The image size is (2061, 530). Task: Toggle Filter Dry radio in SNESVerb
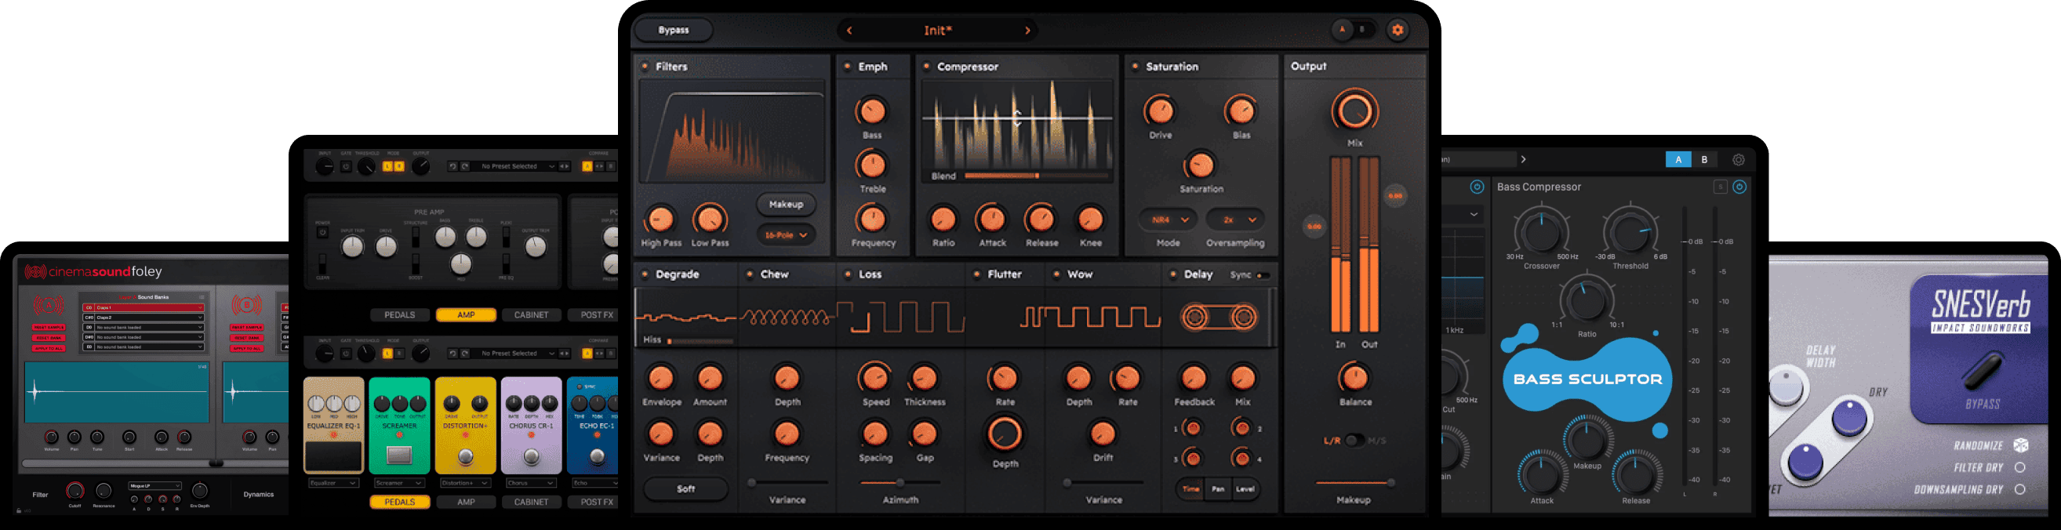(x=2019, y=467)
